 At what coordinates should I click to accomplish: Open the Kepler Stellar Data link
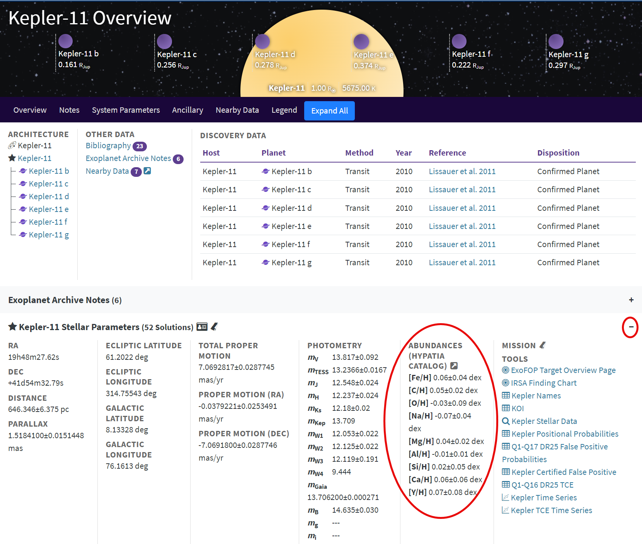coord(544,421)
